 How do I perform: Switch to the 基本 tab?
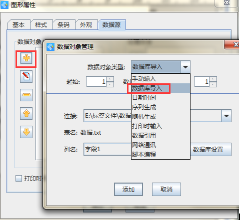click(18, 25)
